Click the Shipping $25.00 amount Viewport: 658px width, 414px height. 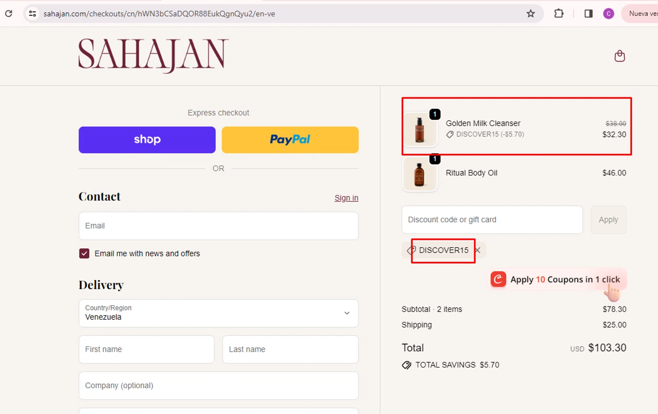(615, 325)
